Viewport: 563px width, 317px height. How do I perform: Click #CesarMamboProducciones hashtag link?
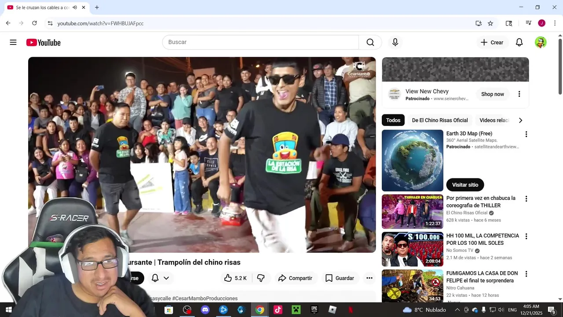point(205,299)
